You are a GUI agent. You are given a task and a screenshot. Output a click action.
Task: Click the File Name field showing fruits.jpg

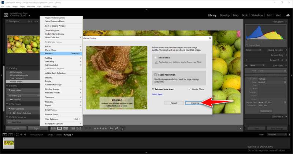pyautogui.click(x=271, y=79)
